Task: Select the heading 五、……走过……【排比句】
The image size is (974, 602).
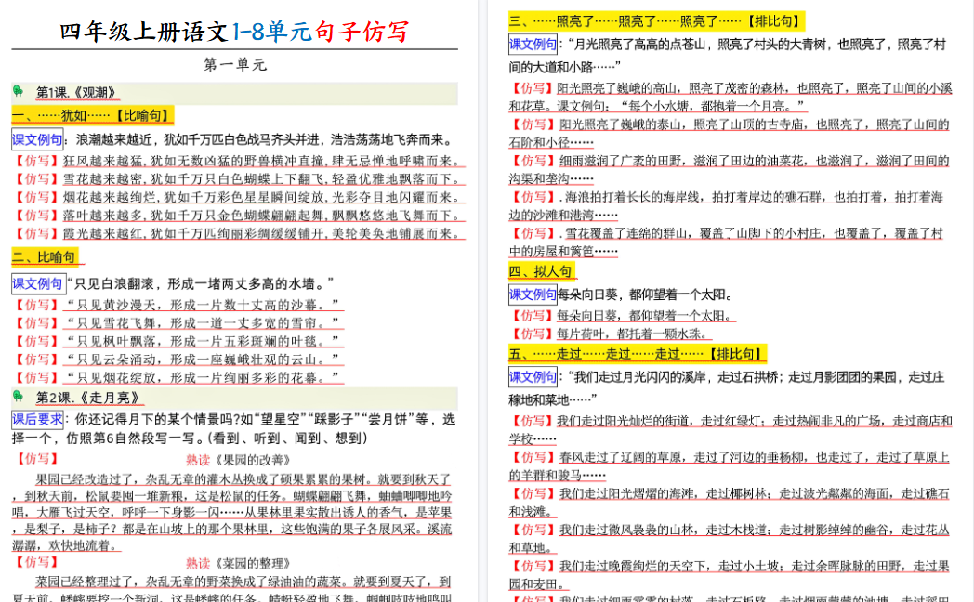Action: [x=638, y=354]
